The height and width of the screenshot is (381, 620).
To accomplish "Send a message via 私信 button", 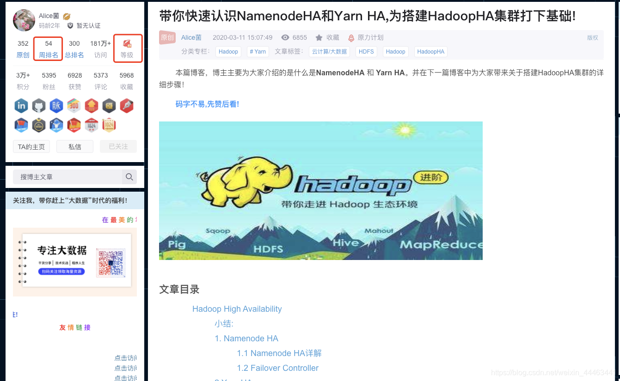I will (x=75, y=146).
